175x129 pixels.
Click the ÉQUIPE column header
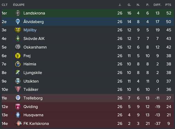coord(19,5)
